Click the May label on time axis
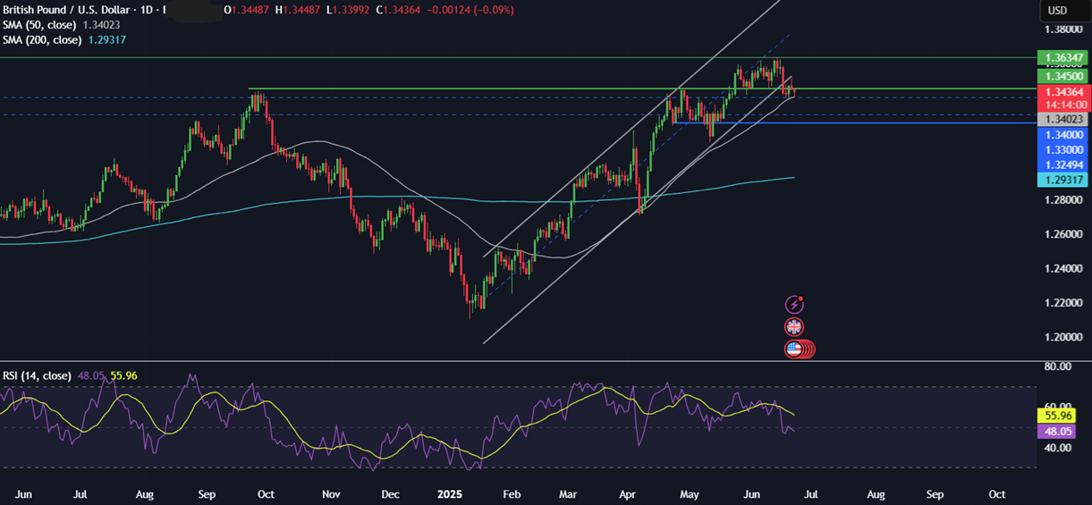The height and width of the screenshot is (505, 1092). 688,493
